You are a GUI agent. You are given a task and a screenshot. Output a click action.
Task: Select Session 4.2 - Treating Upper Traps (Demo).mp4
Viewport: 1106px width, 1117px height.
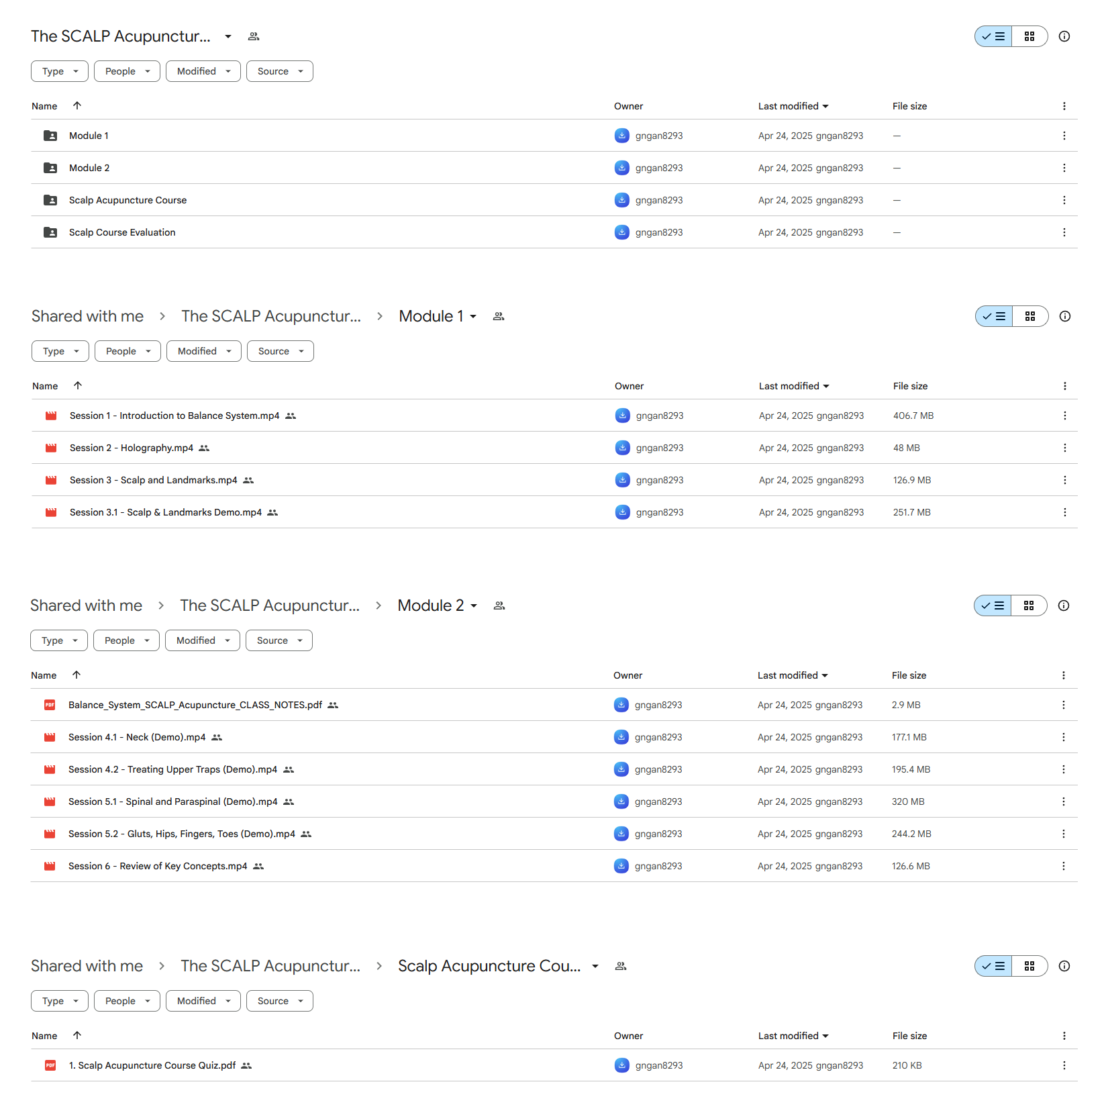[x=554, y=769]
